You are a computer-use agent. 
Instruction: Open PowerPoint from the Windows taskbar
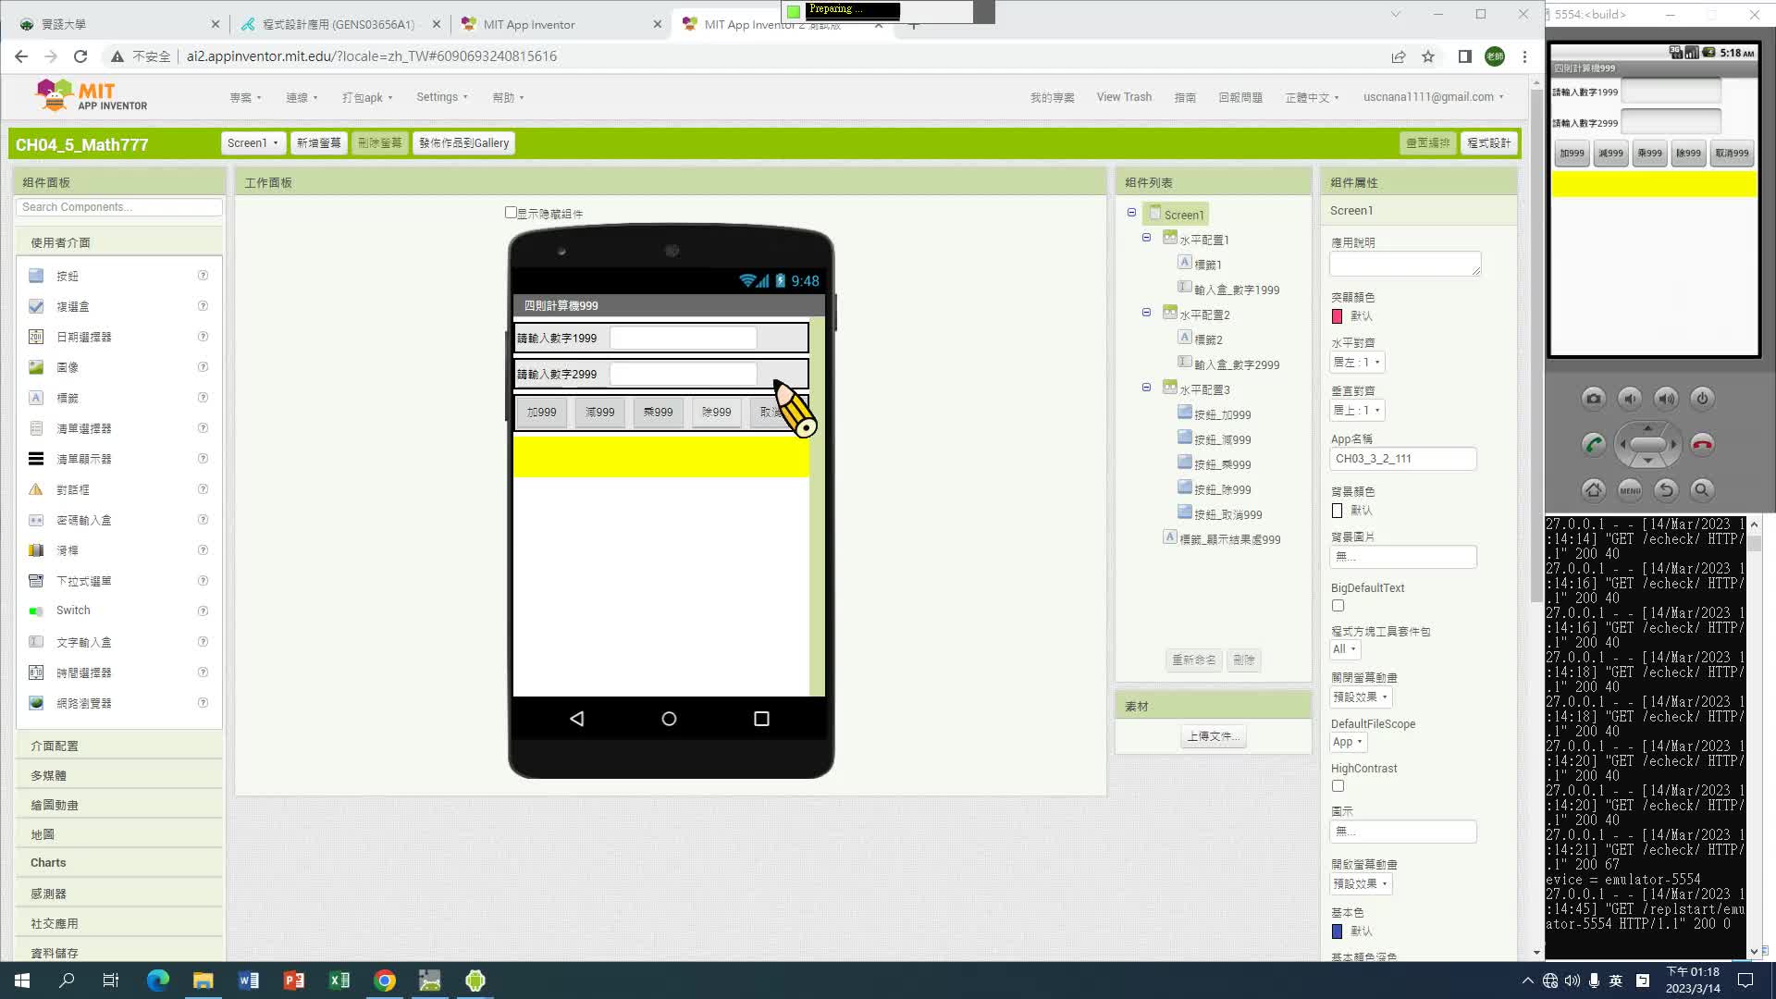click(294, 980)
